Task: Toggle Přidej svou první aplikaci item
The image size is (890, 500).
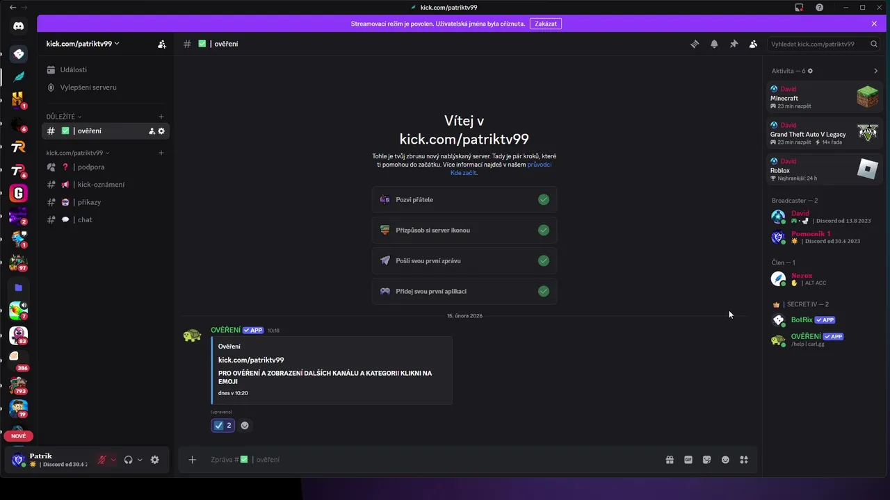Action: [464, 292]
